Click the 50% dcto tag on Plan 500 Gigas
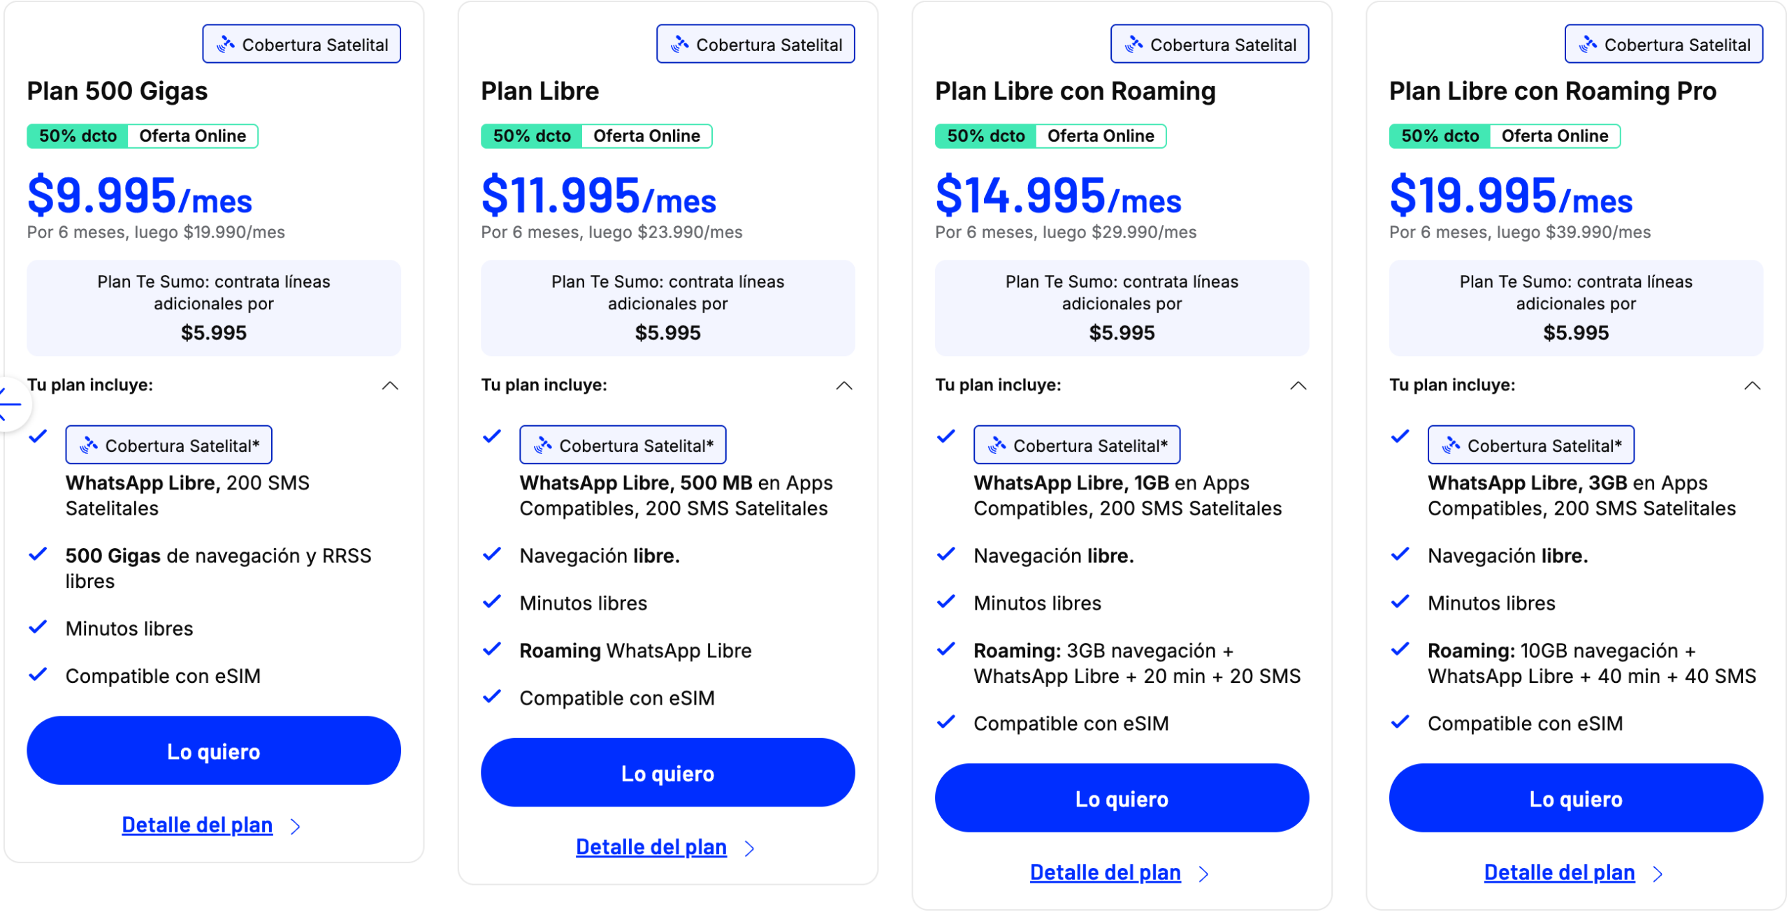The width and height of the screenshot is (1789, 912). tap(78, 135)
